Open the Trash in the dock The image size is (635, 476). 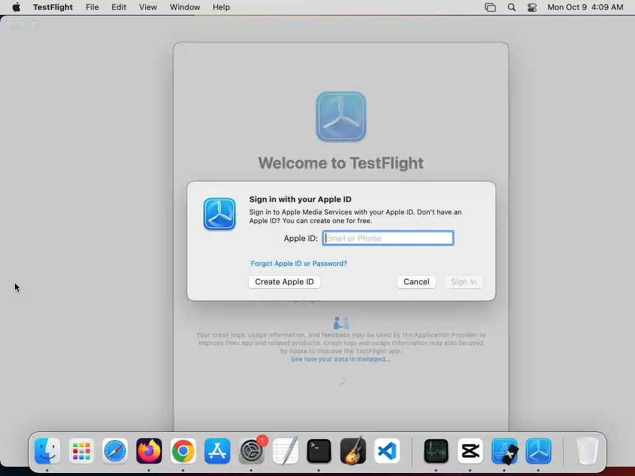(x=587, y=451)
